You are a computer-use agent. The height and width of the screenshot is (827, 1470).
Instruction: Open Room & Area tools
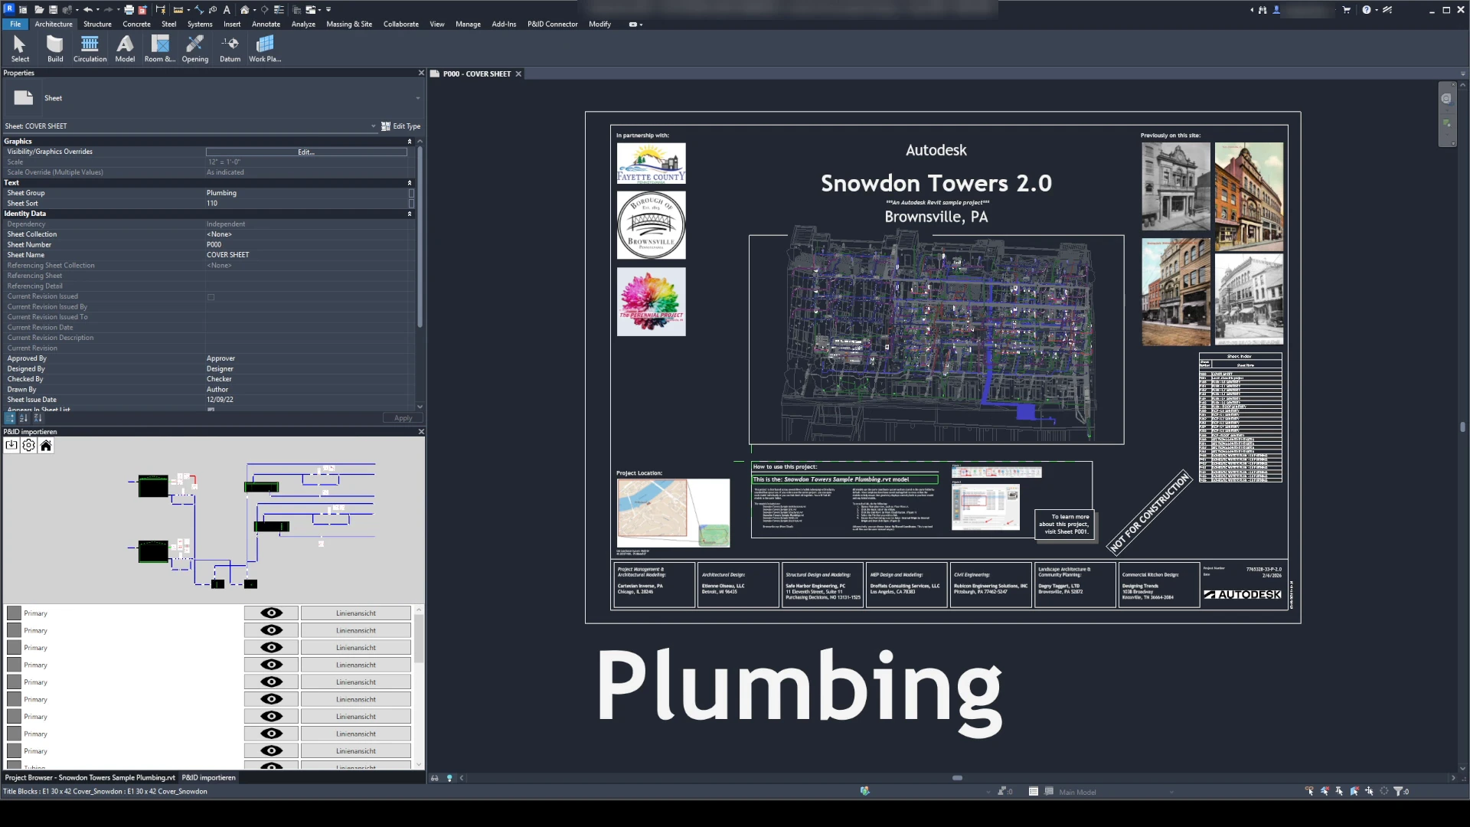(x=160, y=49)
